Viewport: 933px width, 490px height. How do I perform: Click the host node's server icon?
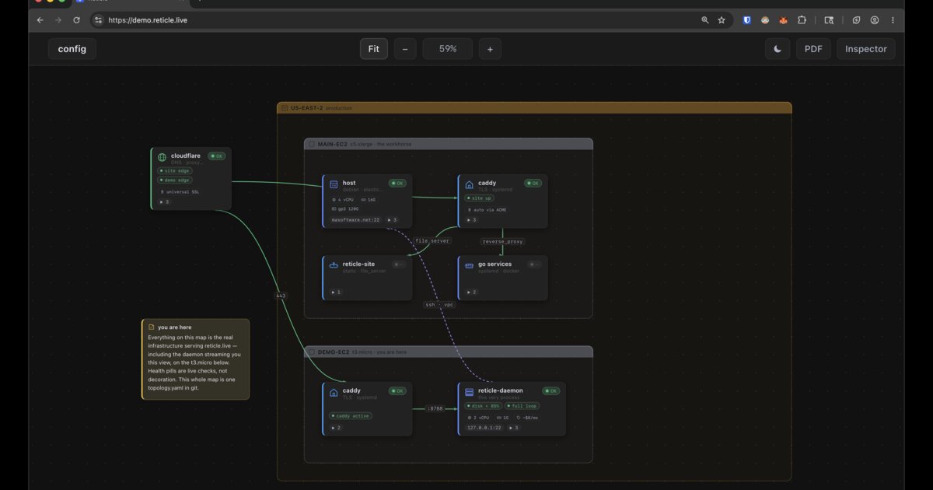[x=334, y=184]
